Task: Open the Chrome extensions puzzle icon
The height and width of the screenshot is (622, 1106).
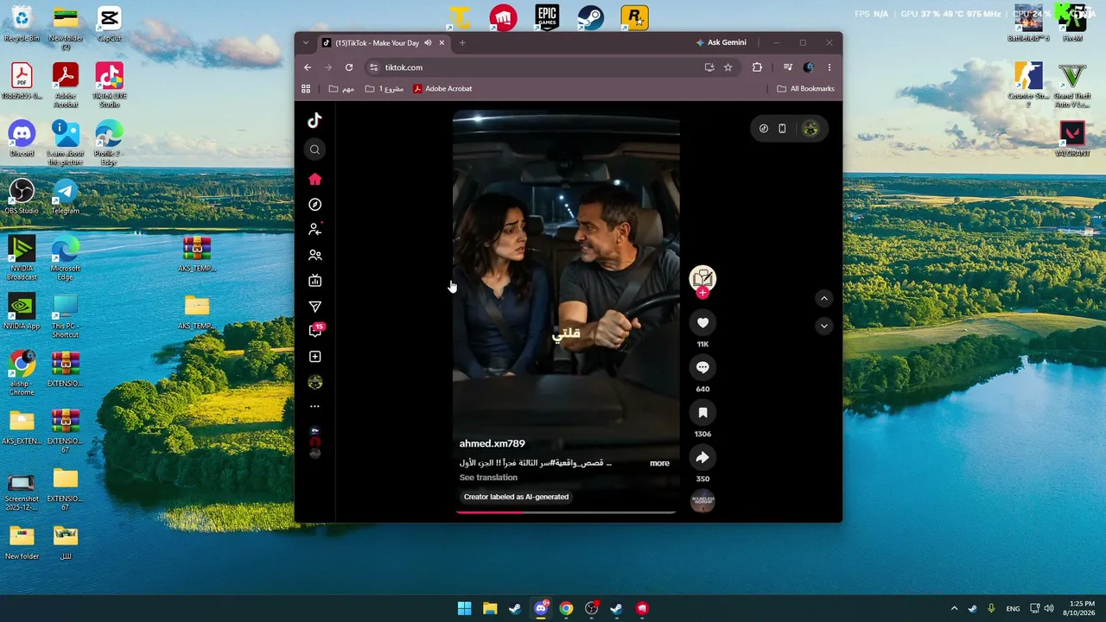Action: (758, 67)
